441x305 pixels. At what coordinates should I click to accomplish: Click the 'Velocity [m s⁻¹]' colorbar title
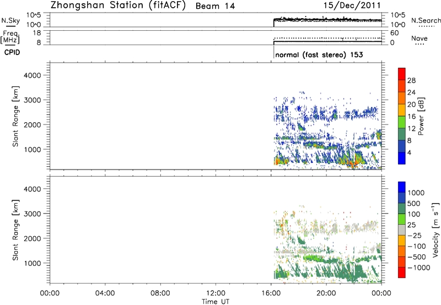(x=435, y=230)
